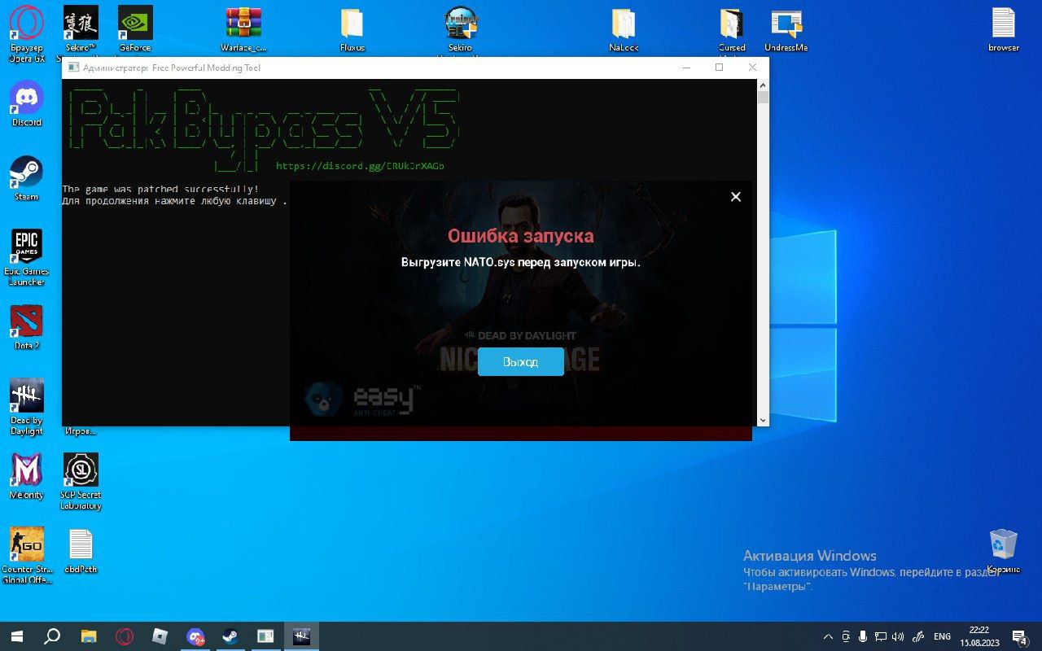The height and width of the screenshot is (651, 1042).
Task: Click the SCP Secret Laboratory desktop icon
Action: [x=81, y=470]
